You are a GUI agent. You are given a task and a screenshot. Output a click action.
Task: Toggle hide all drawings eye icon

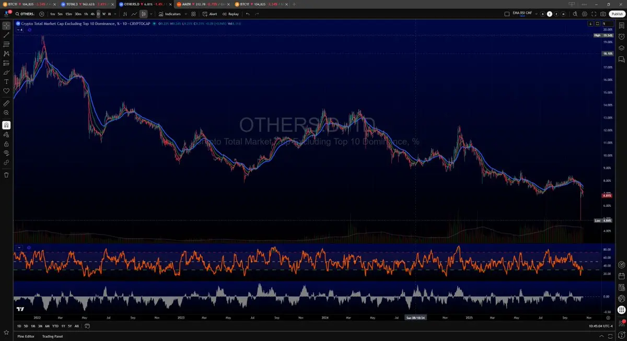(6, 153)
